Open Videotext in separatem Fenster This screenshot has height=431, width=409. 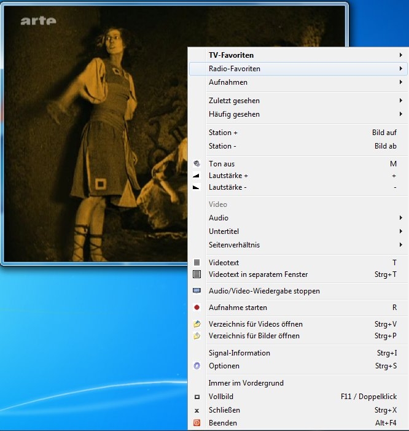pos(258,274)
